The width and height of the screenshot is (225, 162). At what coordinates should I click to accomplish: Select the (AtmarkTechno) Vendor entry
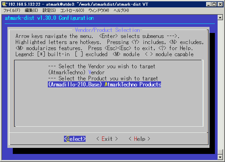(x=76, y=72)
